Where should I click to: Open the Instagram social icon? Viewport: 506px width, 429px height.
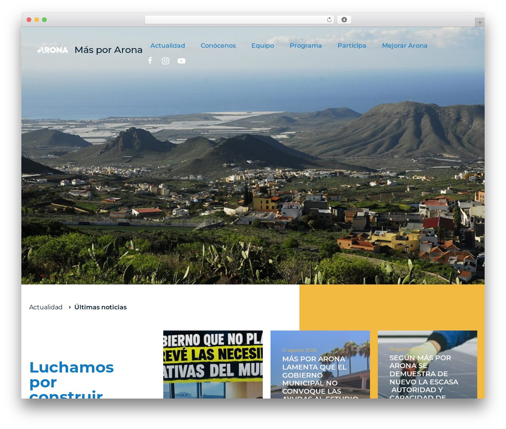pyautogui.click(x=166, y=61)
